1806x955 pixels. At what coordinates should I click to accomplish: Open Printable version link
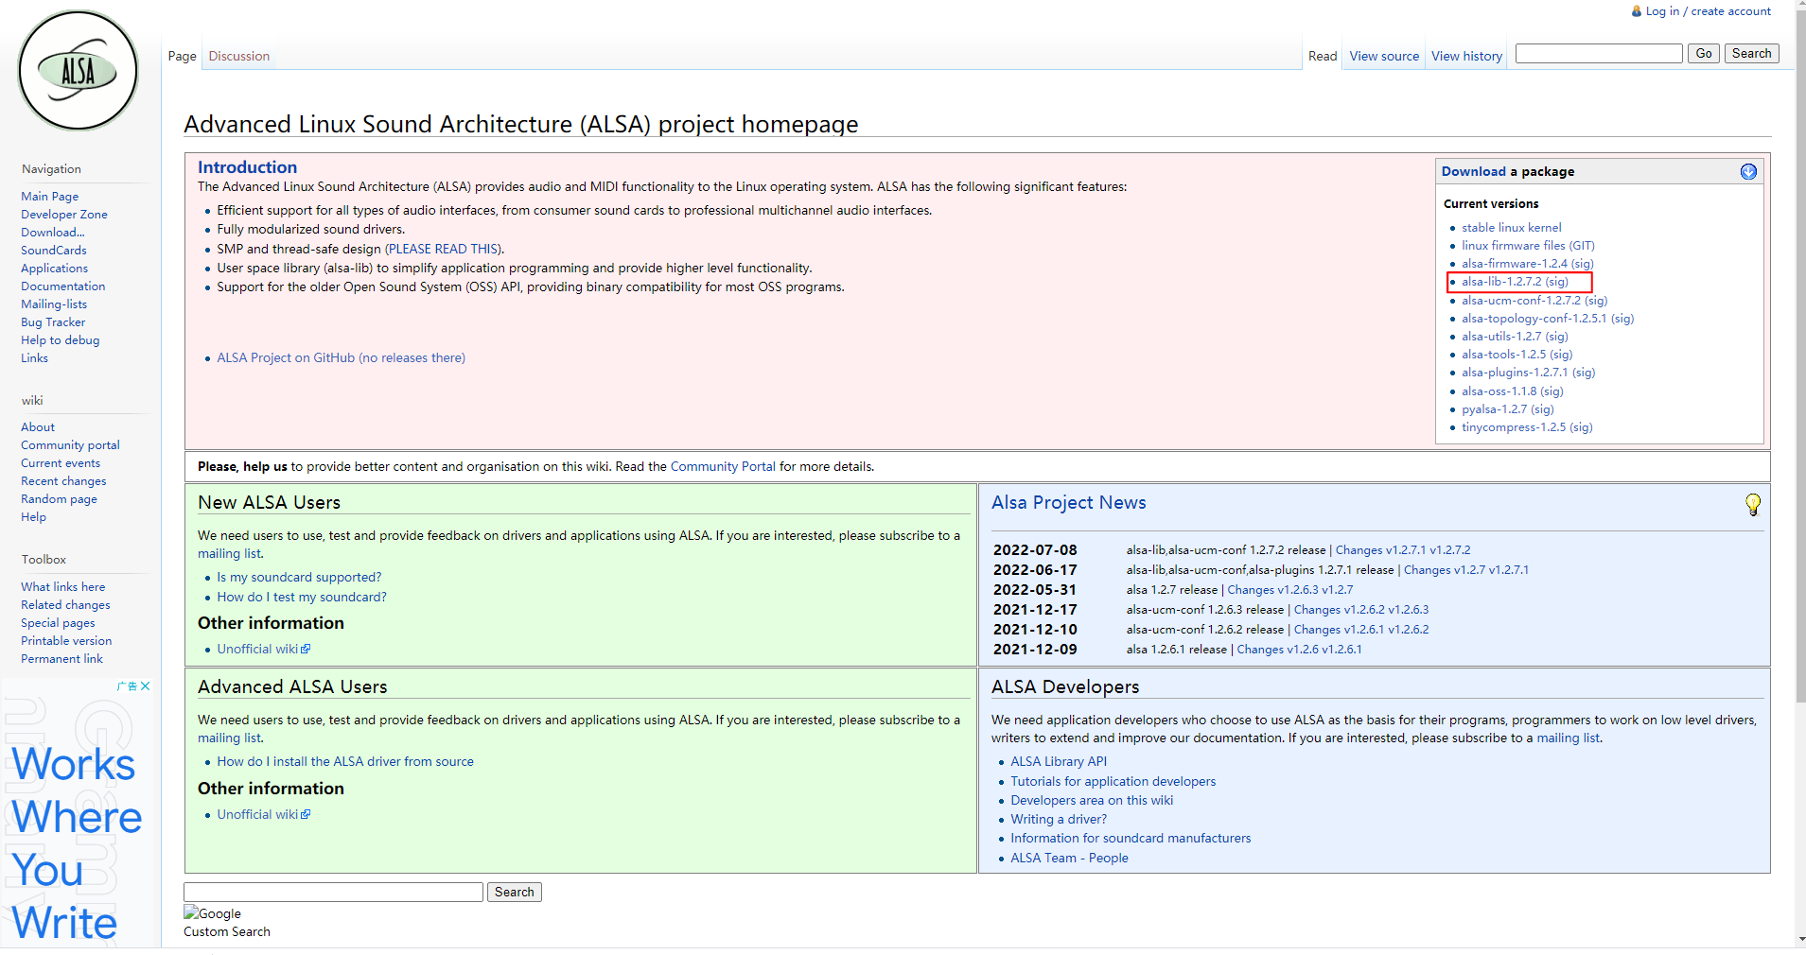66,641
